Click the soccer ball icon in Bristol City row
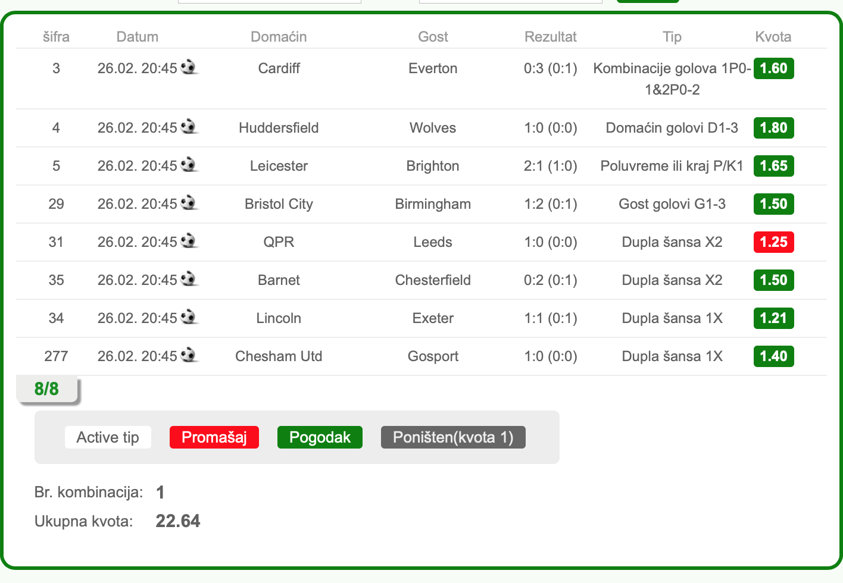 [189, 202]
